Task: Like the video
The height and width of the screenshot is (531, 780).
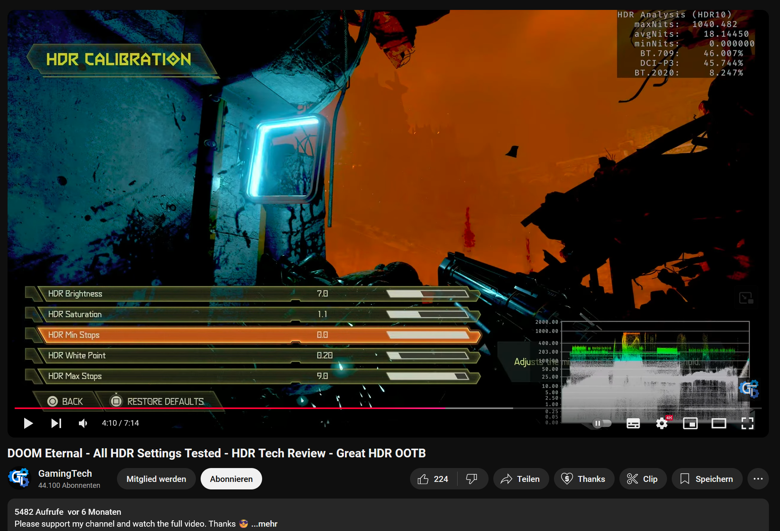Action: pyautogui.click(x=432, y=479)
